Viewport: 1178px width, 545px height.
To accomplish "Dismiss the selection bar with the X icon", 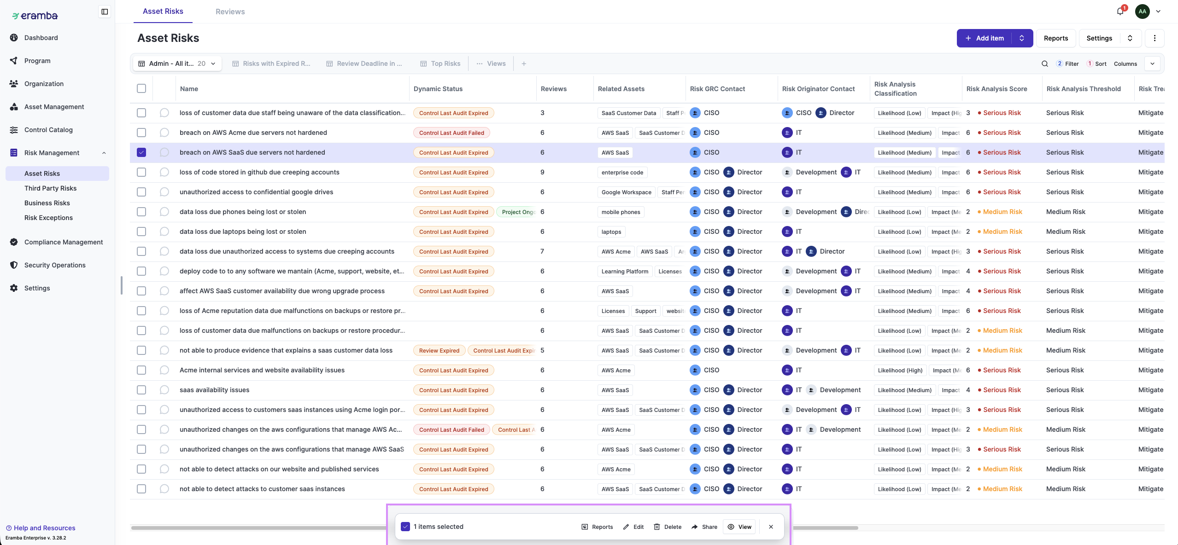I will [771, 527].
